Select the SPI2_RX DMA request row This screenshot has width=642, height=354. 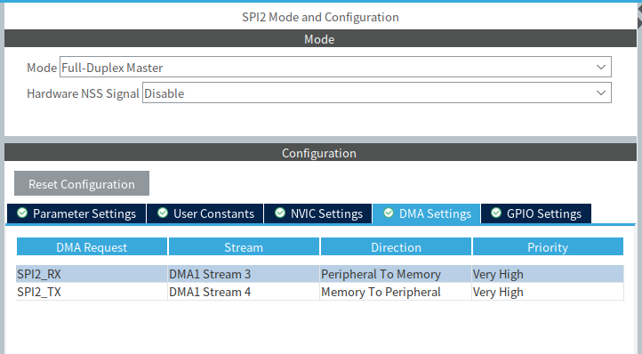320,274
